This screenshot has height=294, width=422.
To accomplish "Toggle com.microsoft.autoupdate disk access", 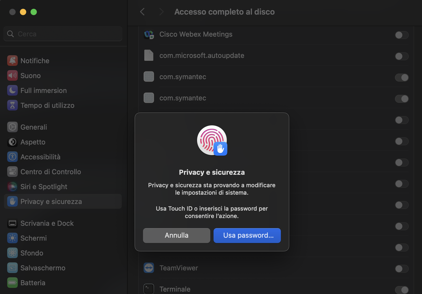I will point(402,56).
